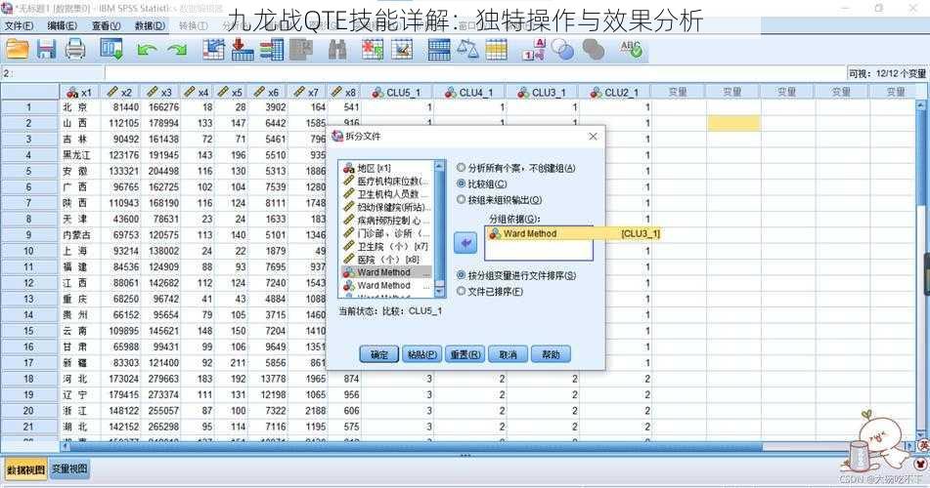Click the x1 column header
This screenshot has width=930, height=488.
pos(79,93)
